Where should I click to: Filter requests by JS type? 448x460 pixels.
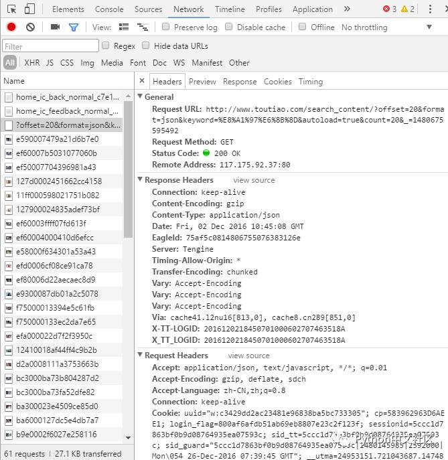click(50, 63)
